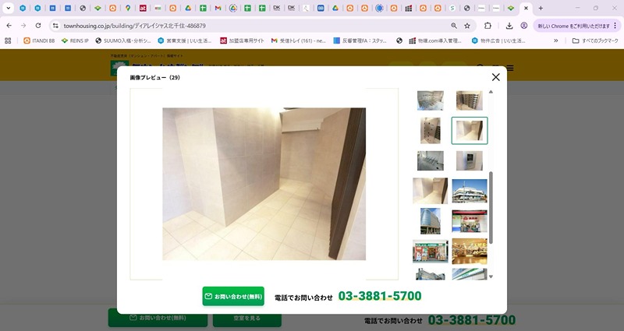Go back to the previous page
624x331 pixels.
(9, 26)
